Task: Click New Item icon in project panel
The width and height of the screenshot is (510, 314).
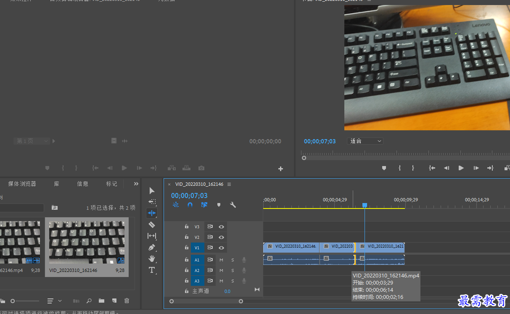Action: point(114,301)
